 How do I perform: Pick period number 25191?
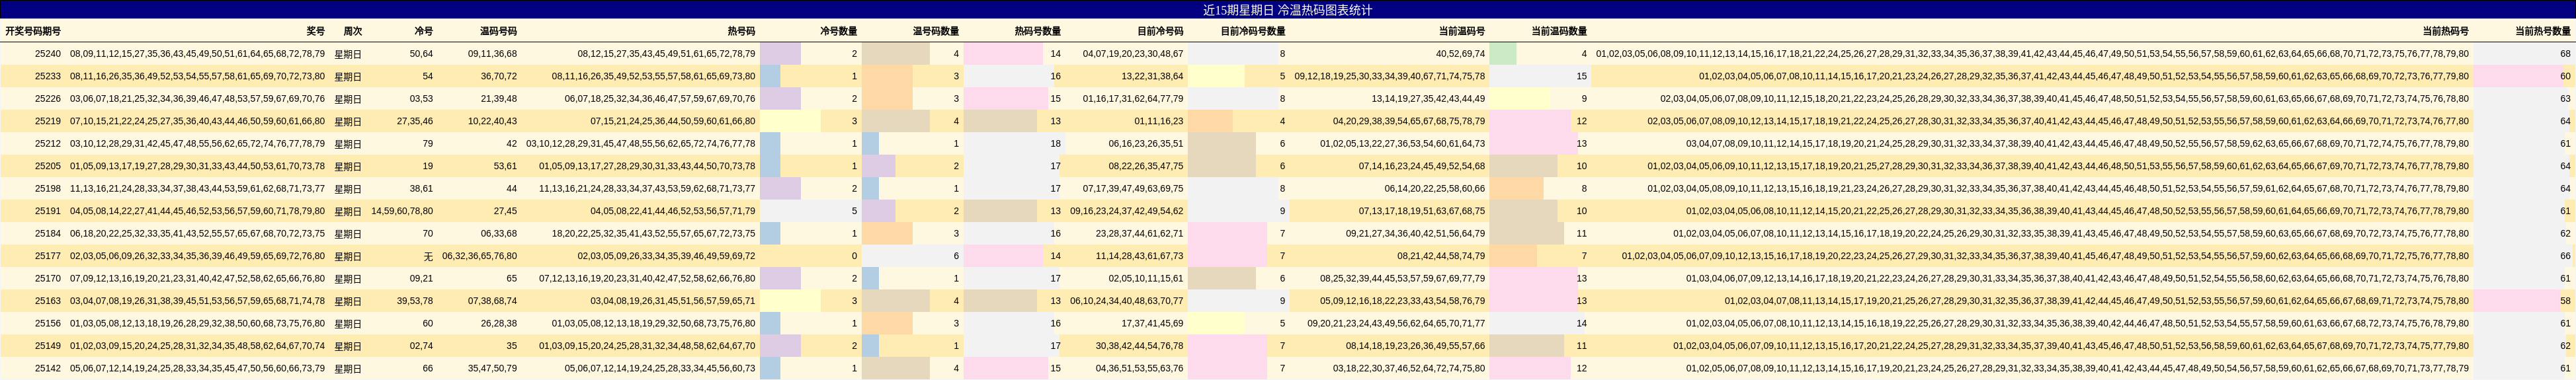(x=47, y=211)
